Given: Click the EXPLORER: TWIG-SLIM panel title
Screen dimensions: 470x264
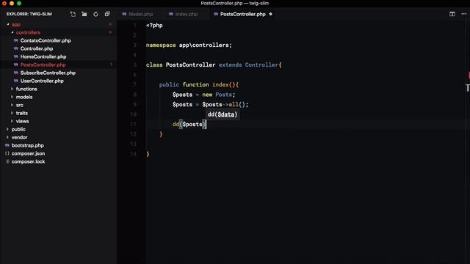Looking at the screenshot, I should click(x=29, y=14).
